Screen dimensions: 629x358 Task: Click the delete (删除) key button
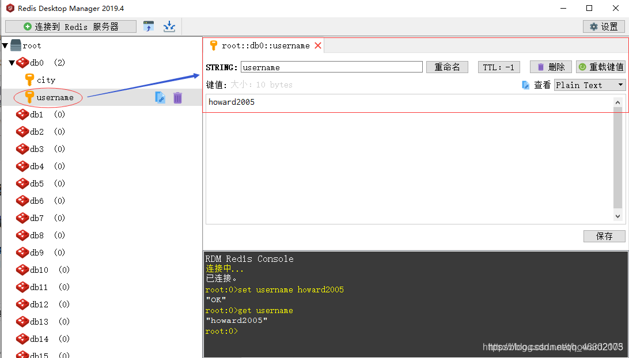pyautogui.click(x=551, y=67)
